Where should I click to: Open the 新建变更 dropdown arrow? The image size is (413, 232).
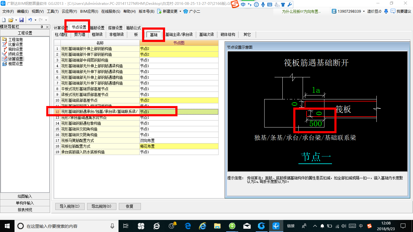tap(180, 11)
